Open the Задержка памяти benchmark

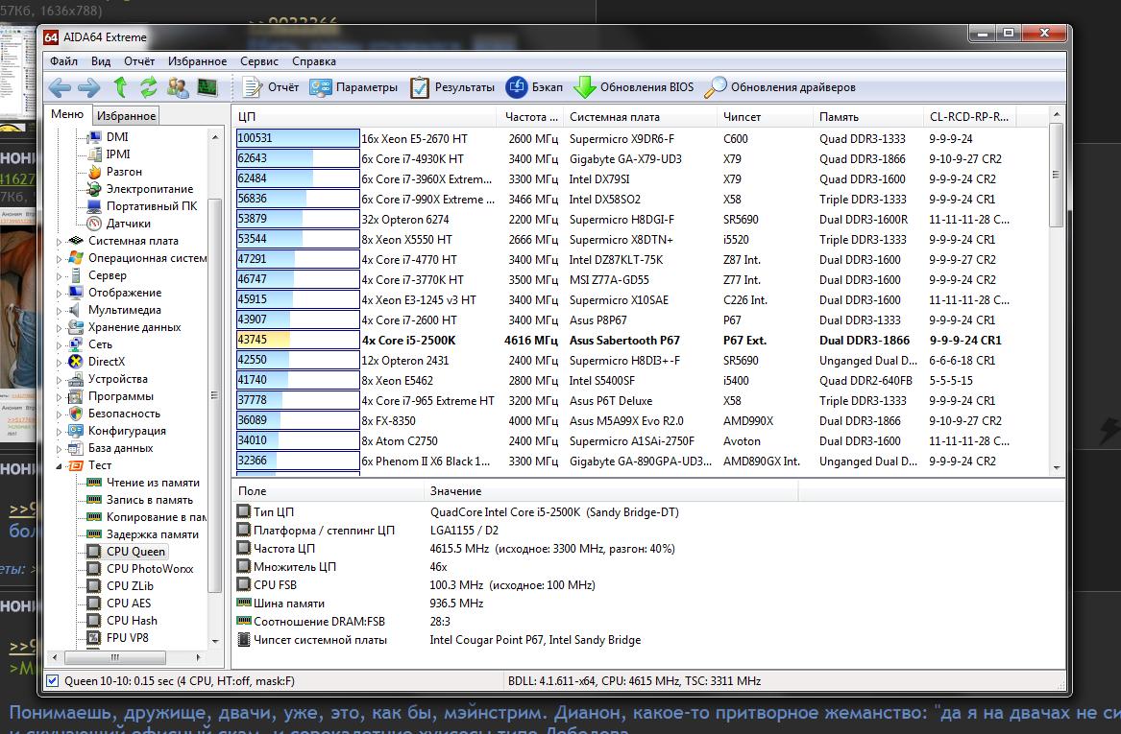pos(153,534)
